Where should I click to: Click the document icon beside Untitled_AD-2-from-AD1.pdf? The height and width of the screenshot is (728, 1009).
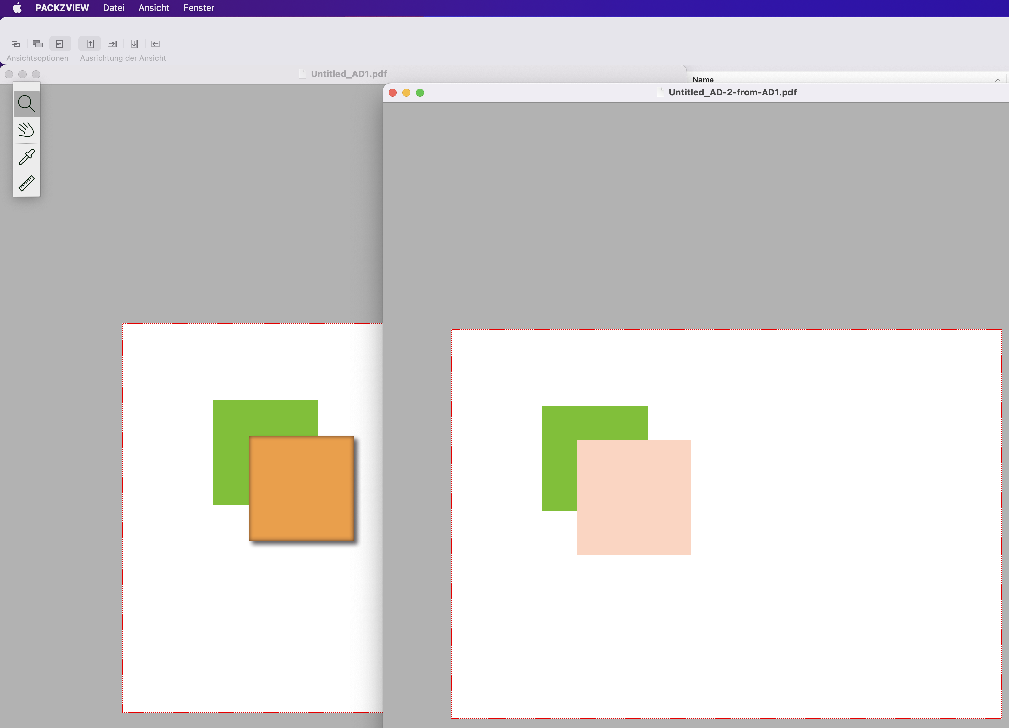[x=660, y=92]
